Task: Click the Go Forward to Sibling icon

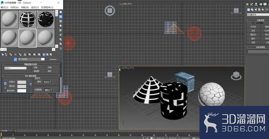Action: (51, 55)
